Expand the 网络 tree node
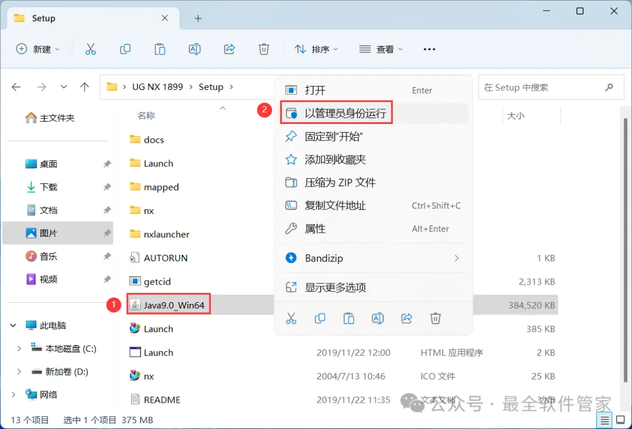632x429 pixels. pyautogui.click(x=13, y=395)
